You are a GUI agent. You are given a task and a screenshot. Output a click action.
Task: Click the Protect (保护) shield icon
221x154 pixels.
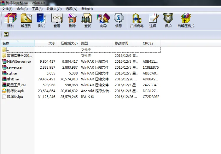point(168,18)
